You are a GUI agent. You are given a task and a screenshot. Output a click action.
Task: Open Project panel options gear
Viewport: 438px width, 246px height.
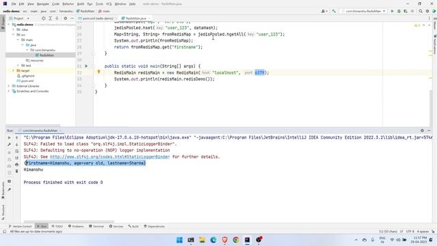click(x=66, y=18)
